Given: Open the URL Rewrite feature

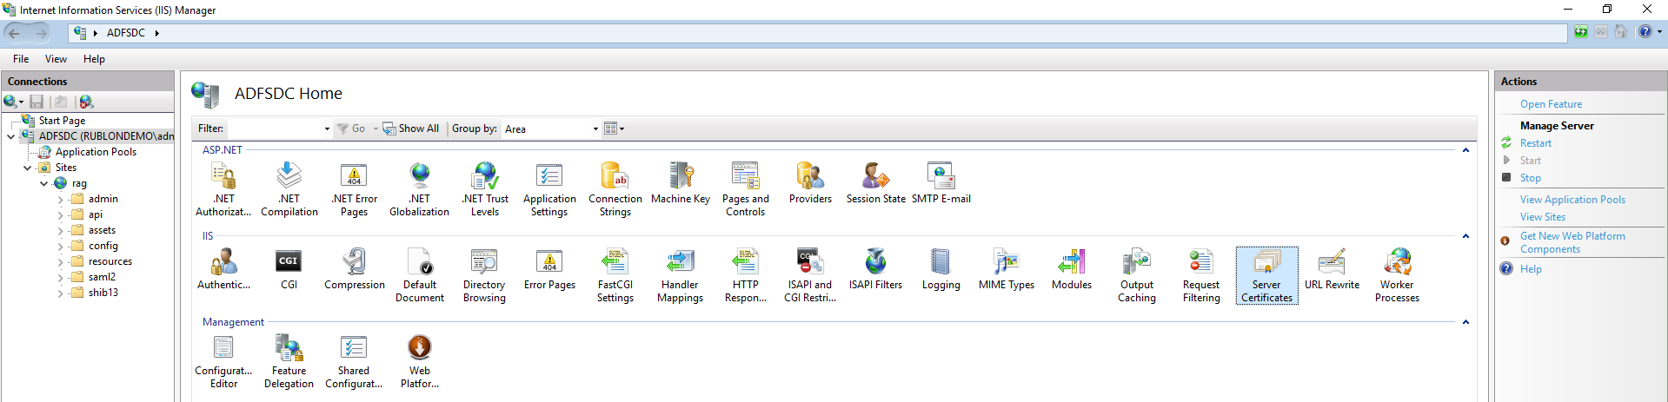Looking at the screenshot, I should coord(1332,269).
